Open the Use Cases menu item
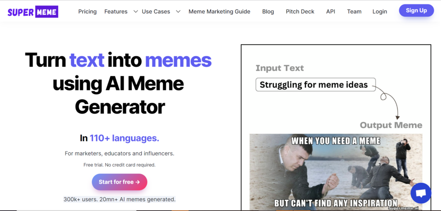 156,12
